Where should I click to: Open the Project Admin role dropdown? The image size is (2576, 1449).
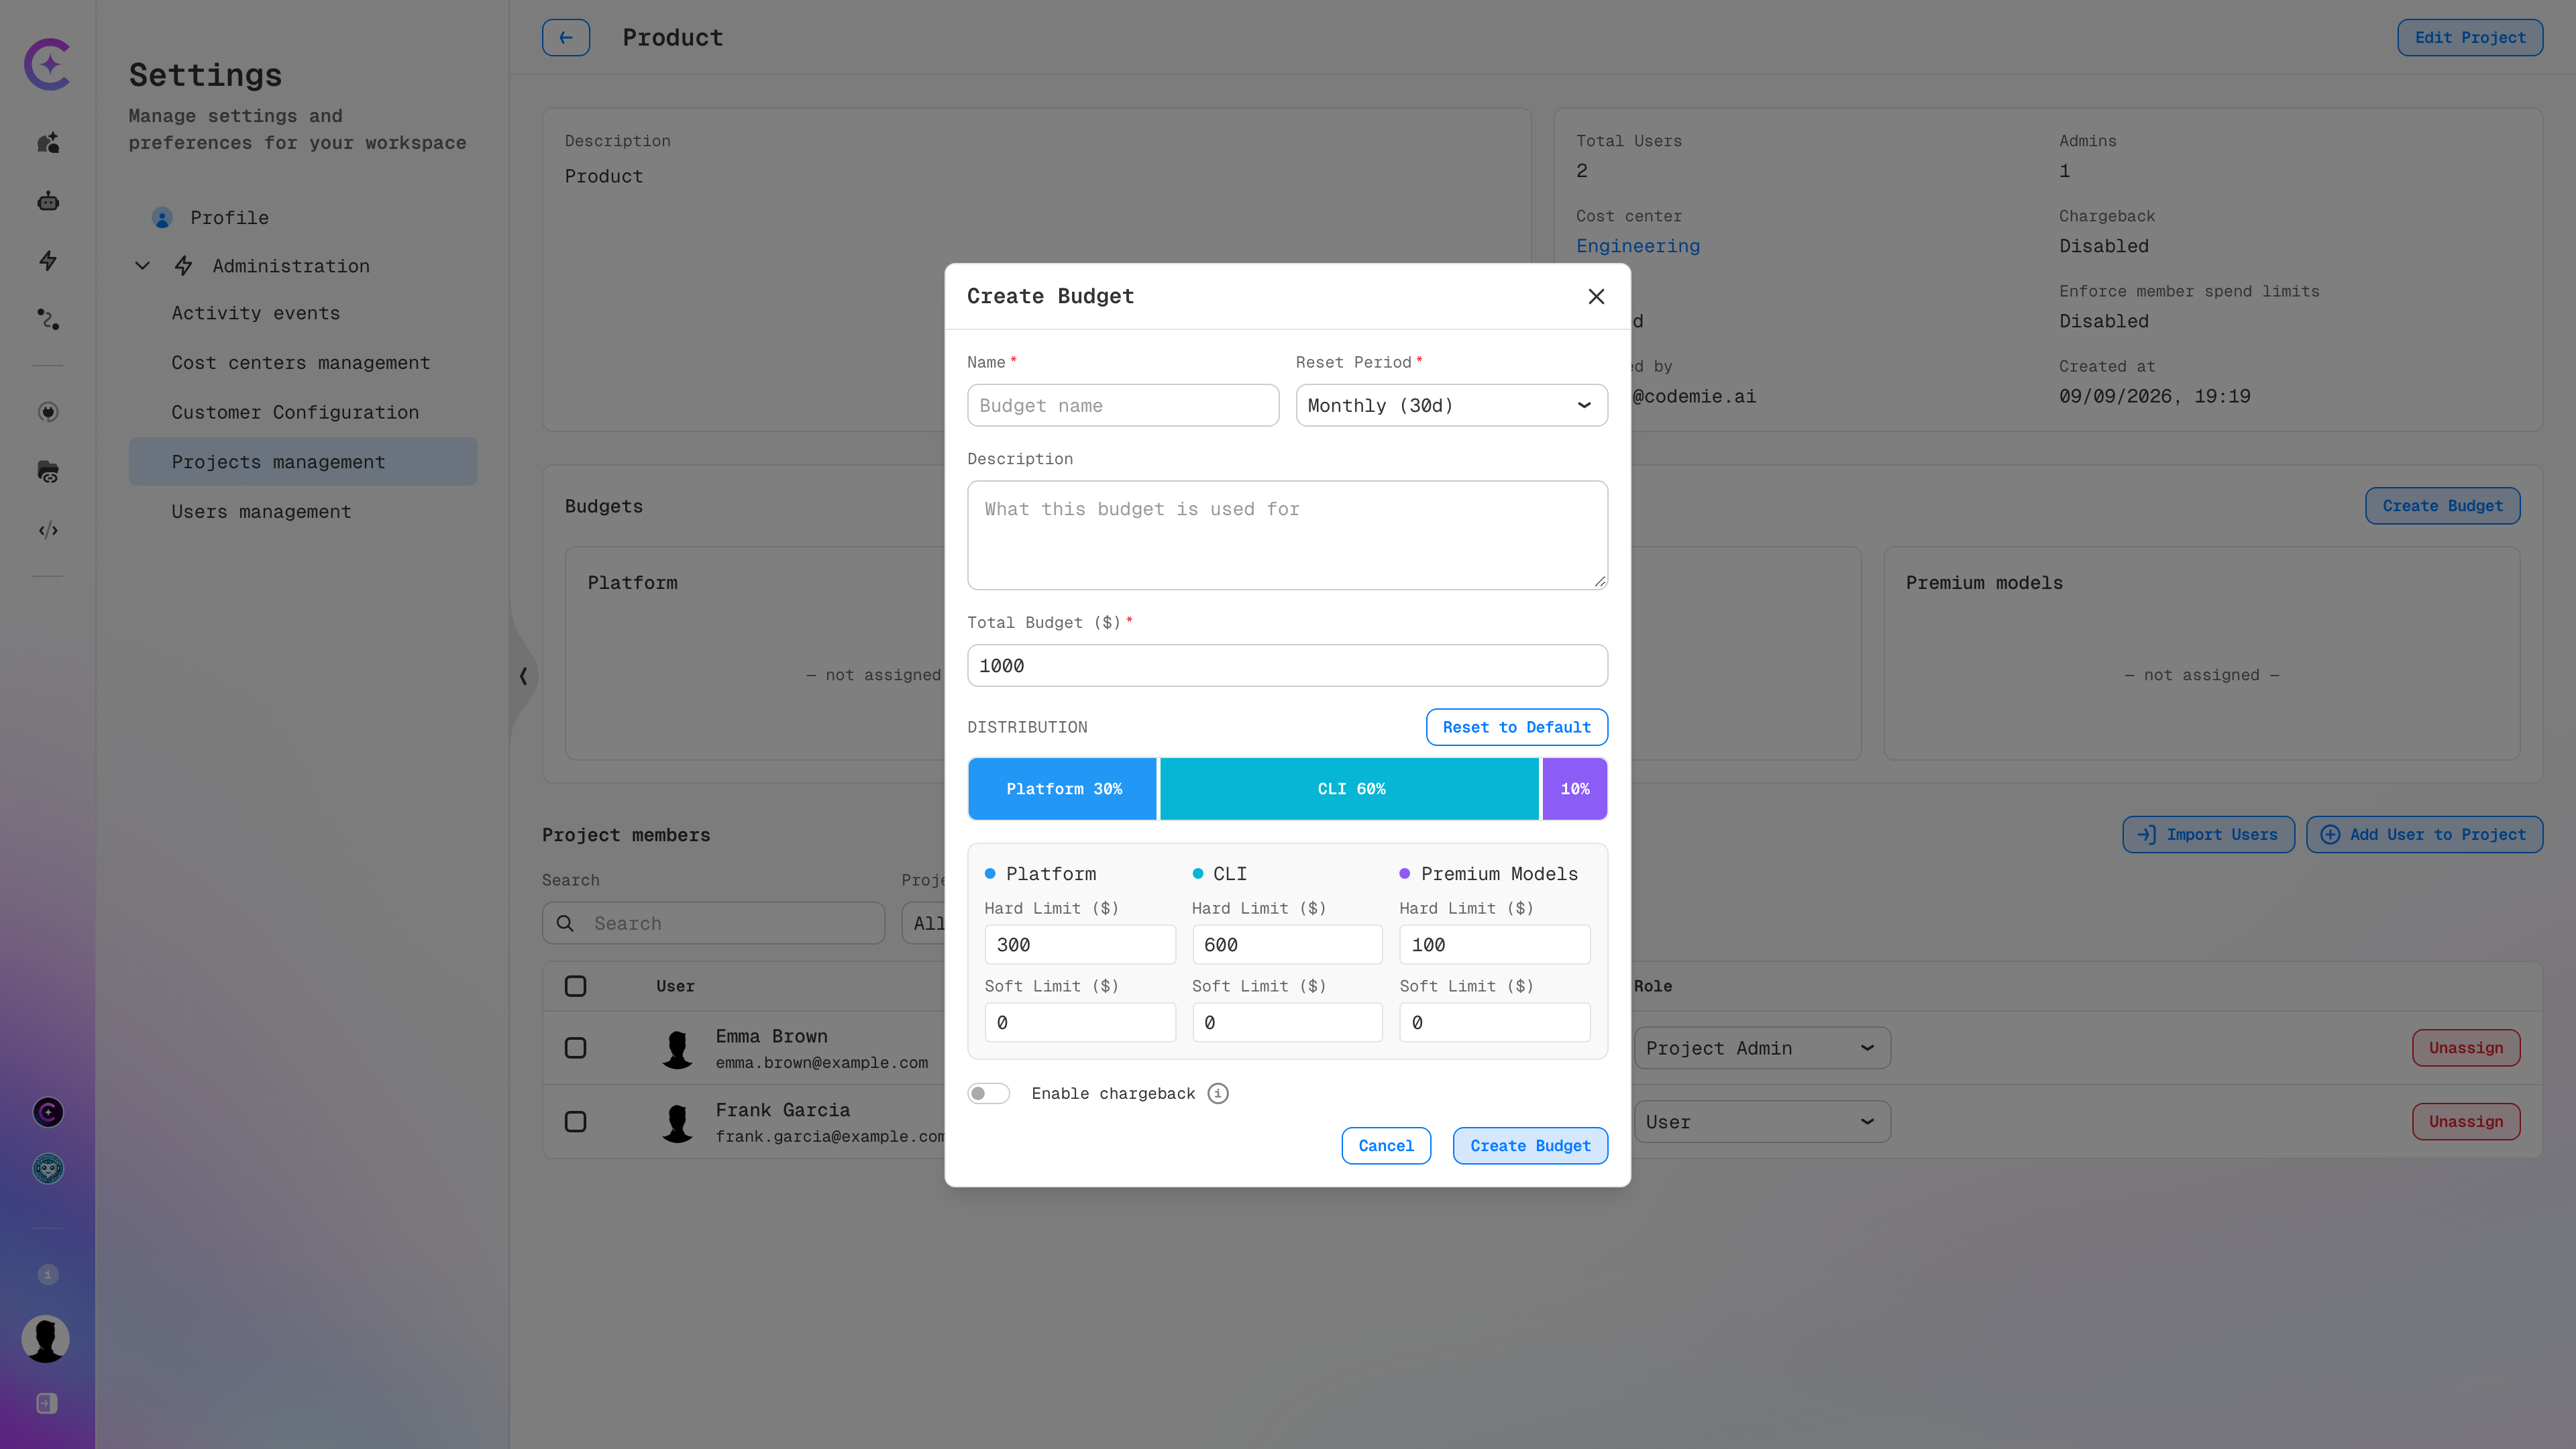point(1761,1048)
